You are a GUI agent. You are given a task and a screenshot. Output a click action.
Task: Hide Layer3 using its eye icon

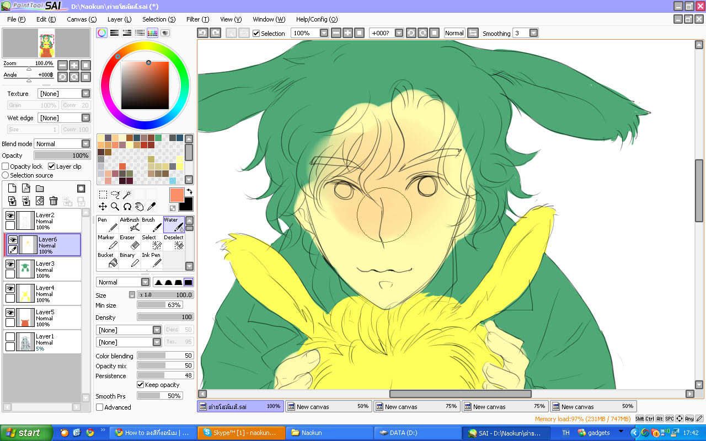(x=10, y=264)
